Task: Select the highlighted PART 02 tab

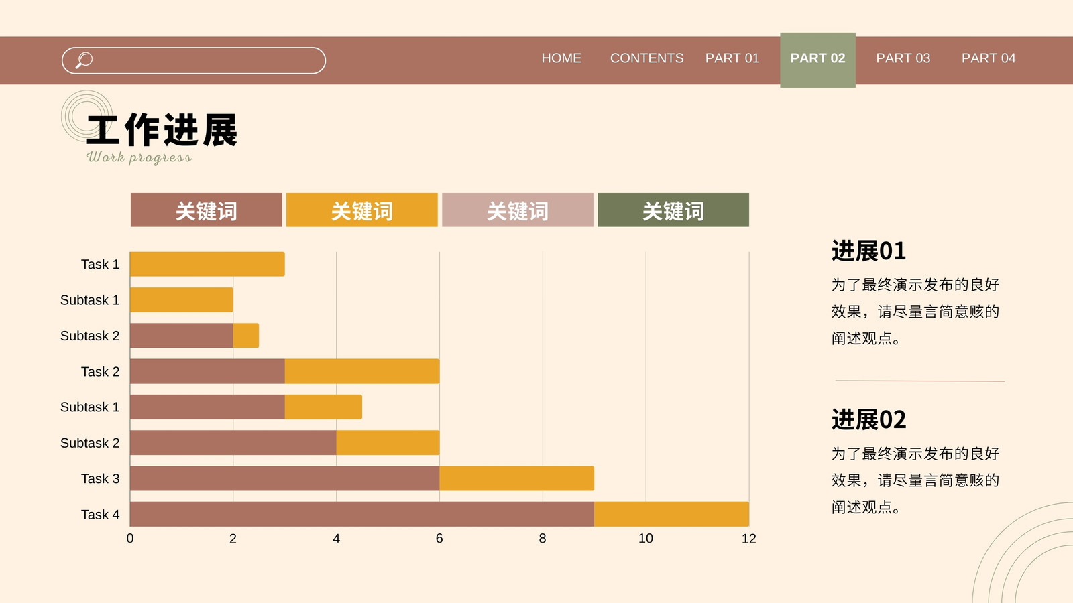Action: (817, 60)
